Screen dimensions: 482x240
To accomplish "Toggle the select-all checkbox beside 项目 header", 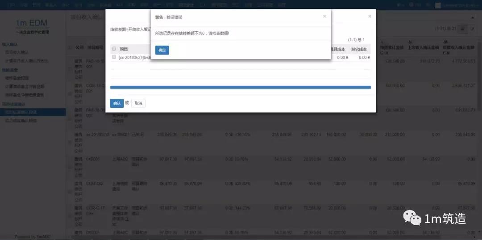I will click(114, 49).
